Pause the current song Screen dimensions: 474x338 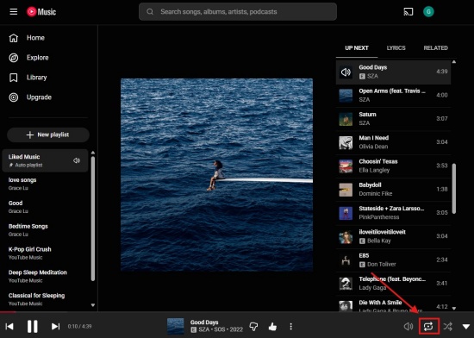pos(33,327)
